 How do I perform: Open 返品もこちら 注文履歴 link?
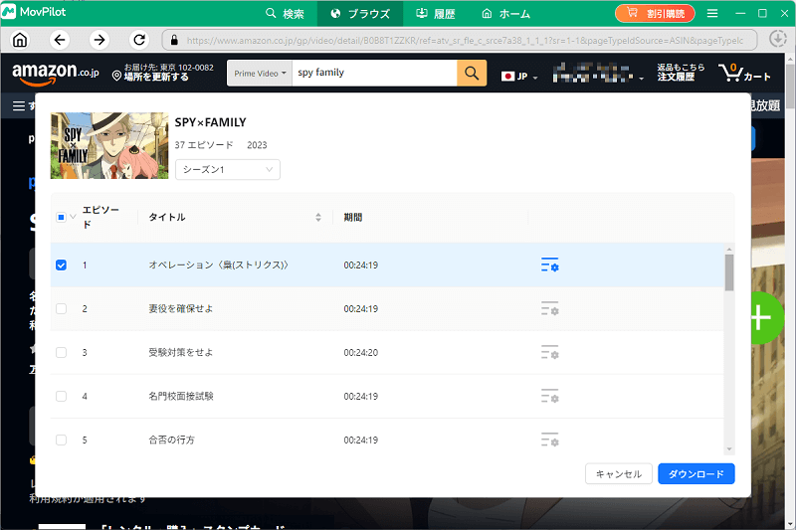pyautogui.click(x=681, y=72)
